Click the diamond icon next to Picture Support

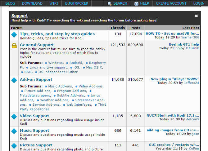pyautogui.click(x=14, y=146)
